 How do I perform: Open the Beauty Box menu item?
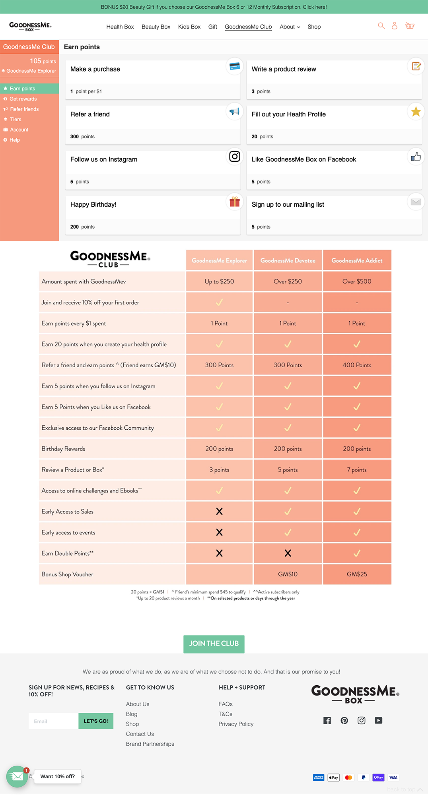[x=156, y=27]
